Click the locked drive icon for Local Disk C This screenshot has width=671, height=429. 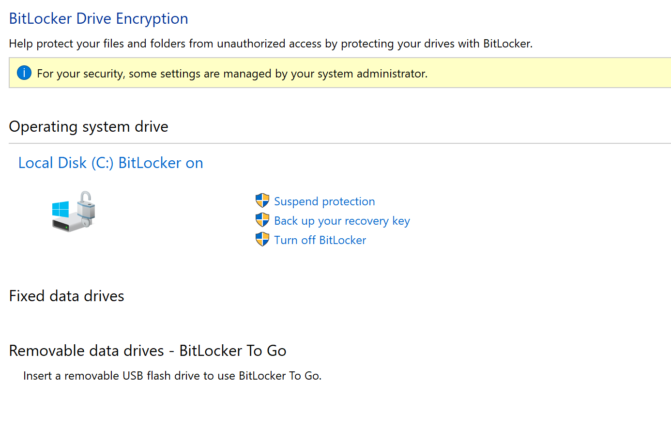point(74,212)
